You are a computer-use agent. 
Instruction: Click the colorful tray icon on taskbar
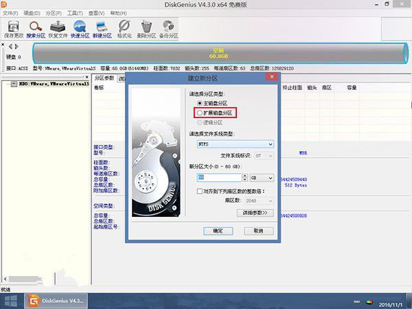click(369, 302)
